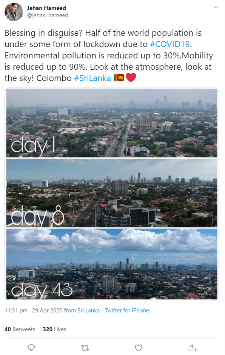Click the Sri Lanka location link
Viewport: 225px width, 355px height.
point(88,311)
